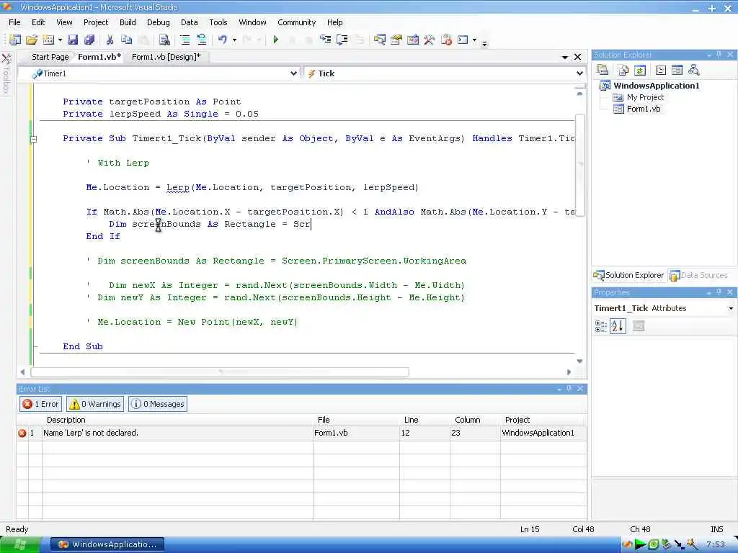
Task: Expand the Tick method name dropdown
Action: click(x=579, y=73)
